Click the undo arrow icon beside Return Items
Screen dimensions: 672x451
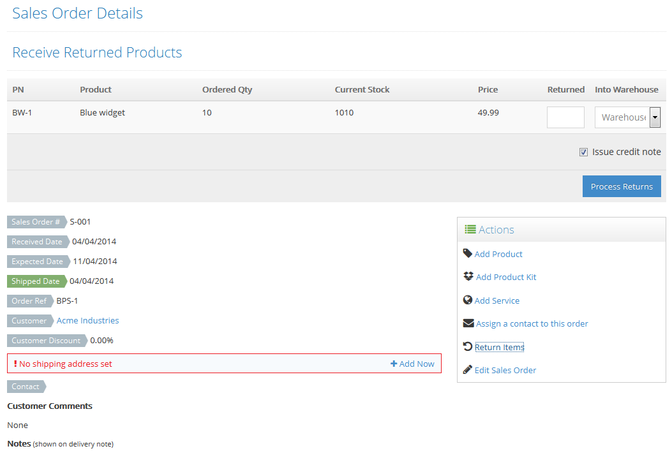coord(467,346)
